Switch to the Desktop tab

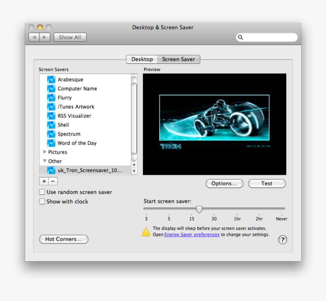coord(142,59)
